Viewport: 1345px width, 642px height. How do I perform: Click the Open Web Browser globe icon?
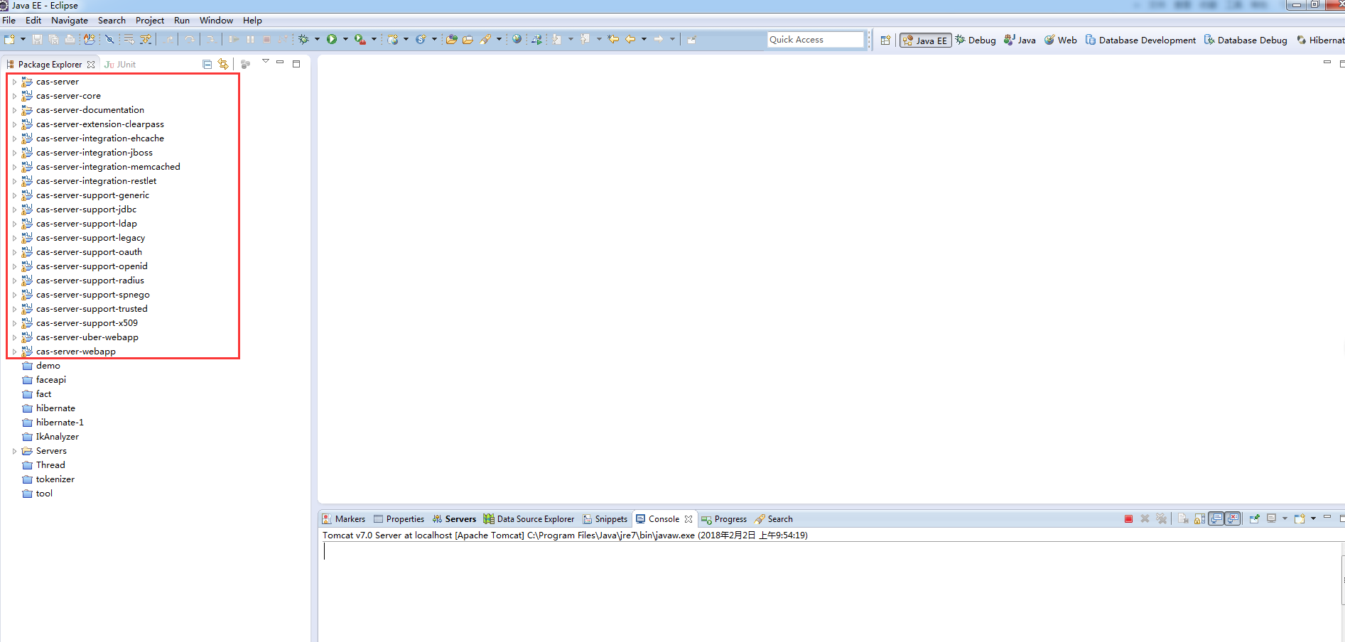click(517, 39)
